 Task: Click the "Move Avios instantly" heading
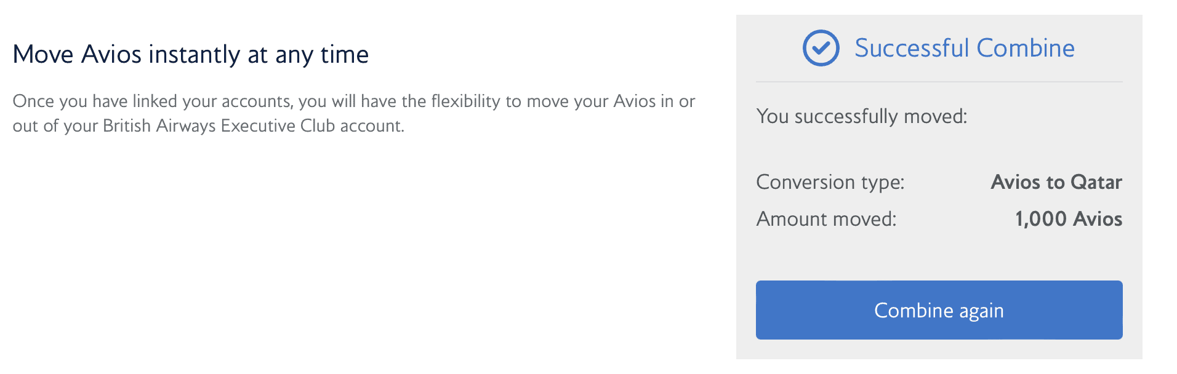[190, 54]
